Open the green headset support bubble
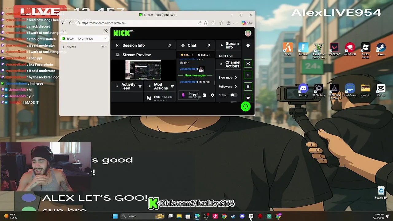 tap(246, 107)
